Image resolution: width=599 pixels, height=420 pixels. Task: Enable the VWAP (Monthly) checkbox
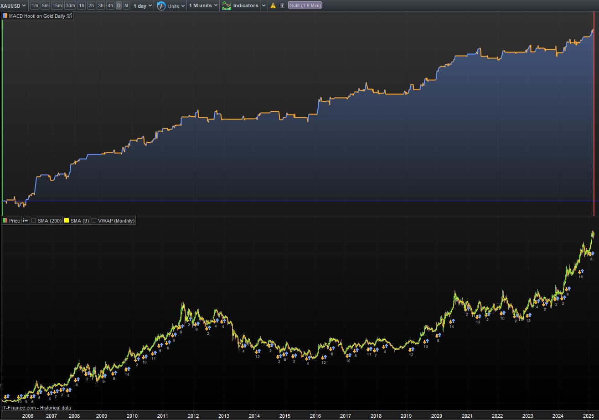(93, 221)
